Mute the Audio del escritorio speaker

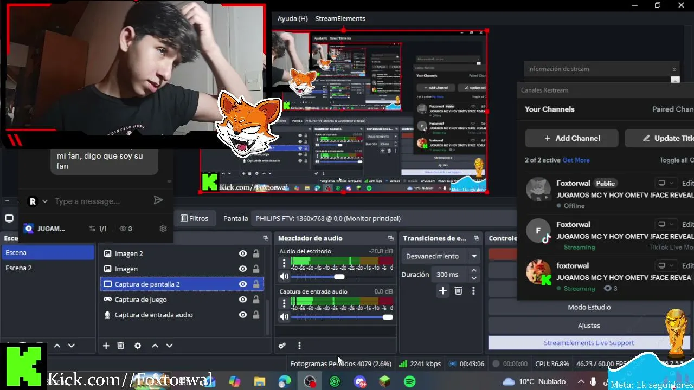click(284, 277)
